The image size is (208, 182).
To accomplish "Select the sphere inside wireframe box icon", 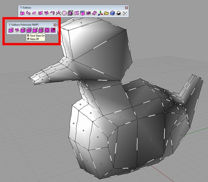I will (70, 13).
